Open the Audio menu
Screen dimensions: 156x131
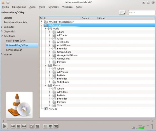32,7
